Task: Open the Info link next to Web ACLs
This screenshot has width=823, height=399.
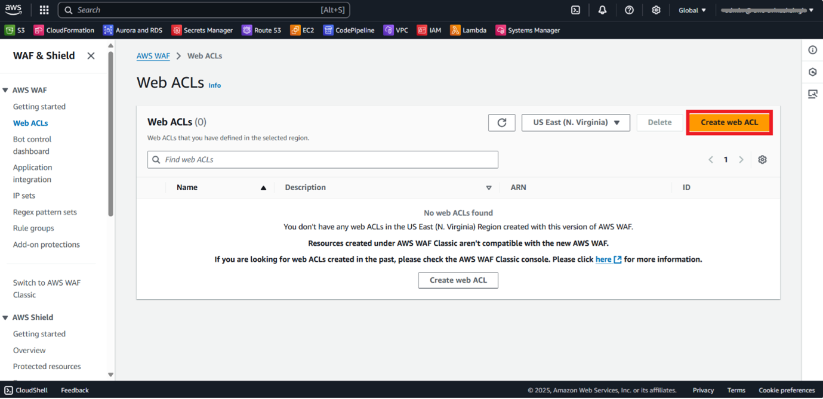Action: pyautogui.click(x=215, y=86)
